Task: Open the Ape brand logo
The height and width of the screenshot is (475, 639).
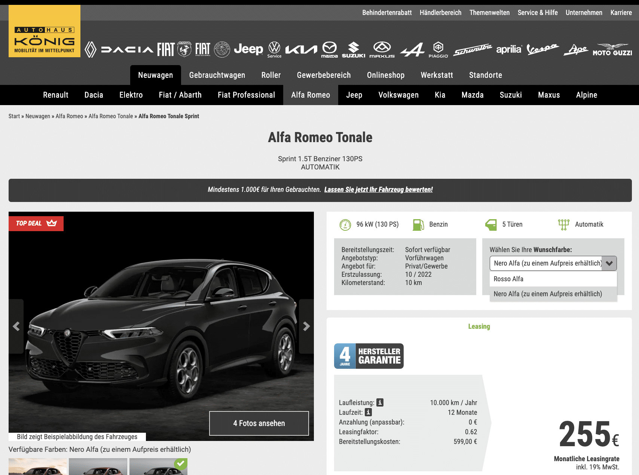Action: pos(576,49)
